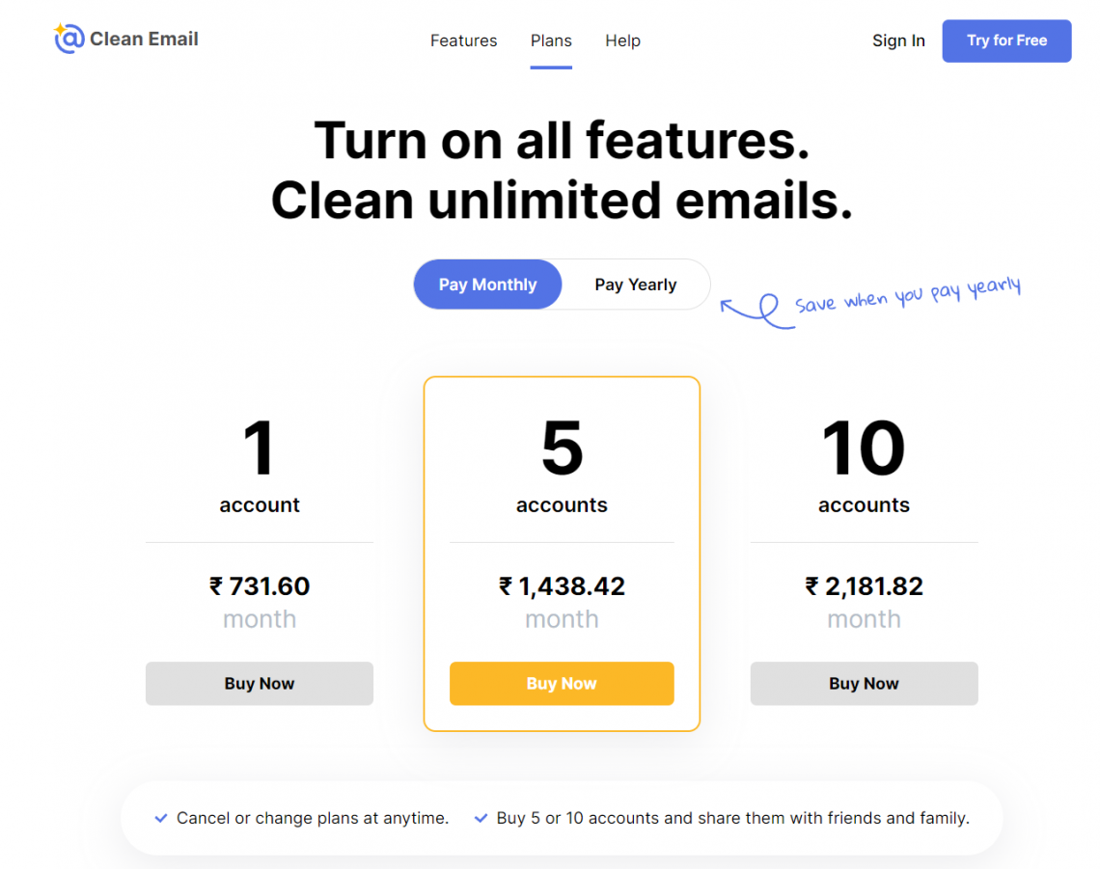Buy Now on the 5 accounts plan
The image size is (1100, 869).
[562, 683]
